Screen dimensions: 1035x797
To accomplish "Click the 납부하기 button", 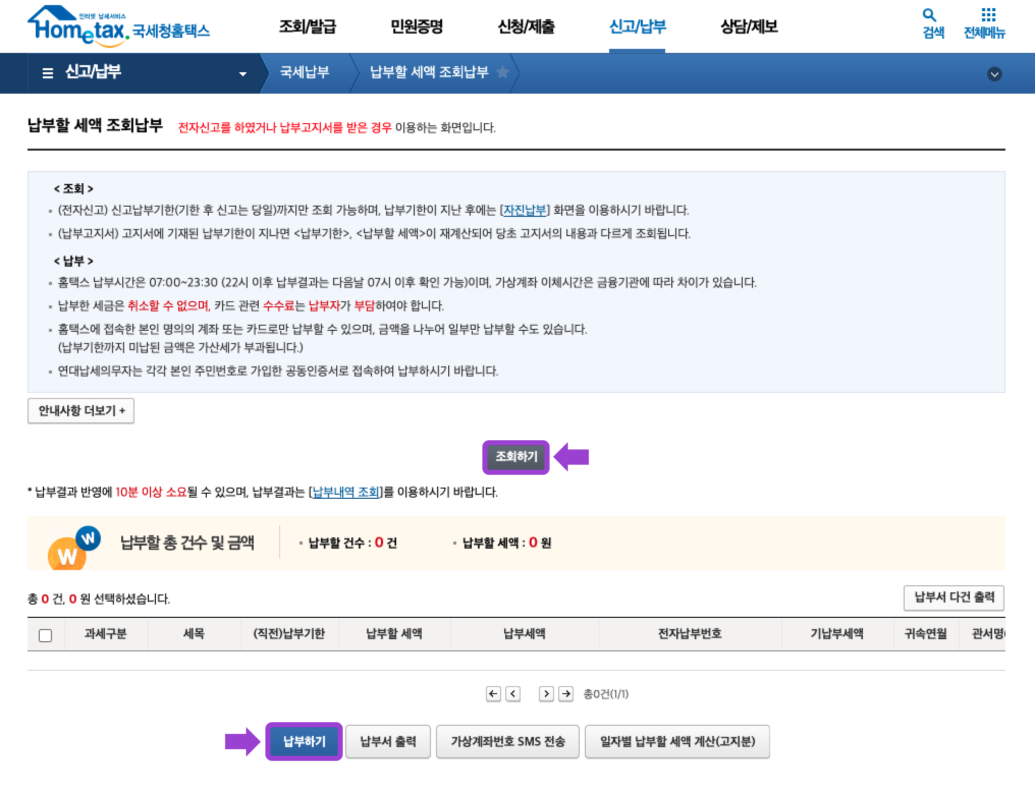I will tap(304, 742).
